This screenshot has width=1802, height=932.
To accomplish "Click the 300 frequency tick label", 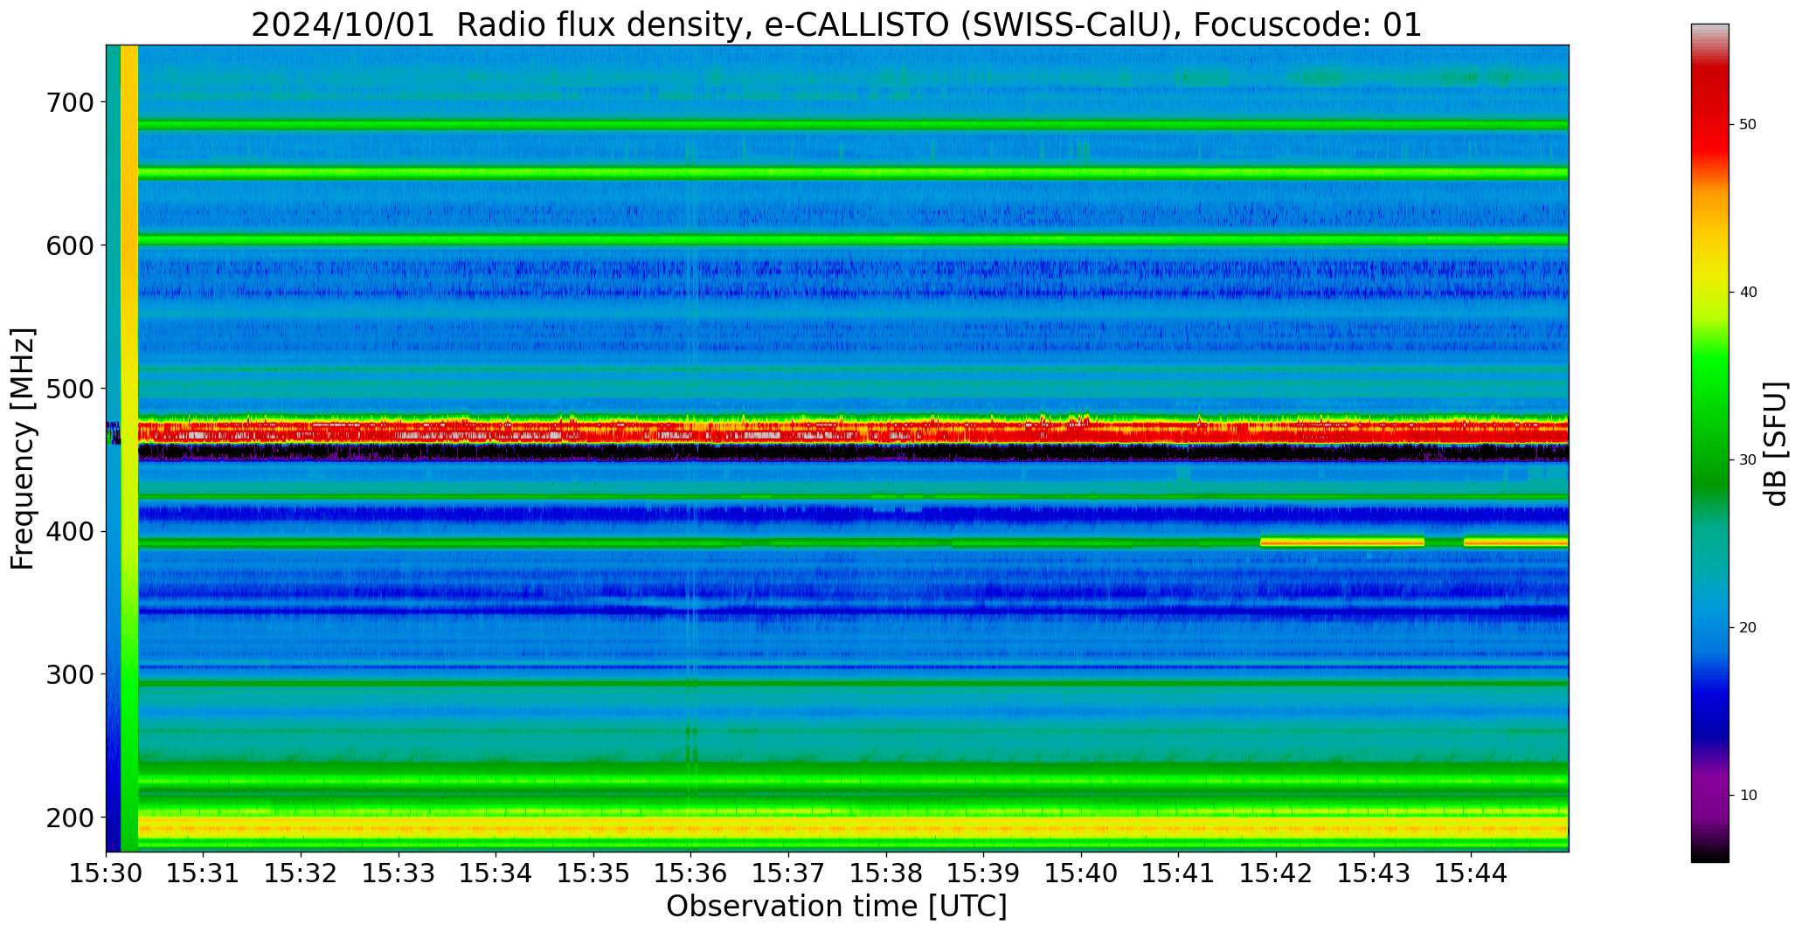I will tap(68, 674).
